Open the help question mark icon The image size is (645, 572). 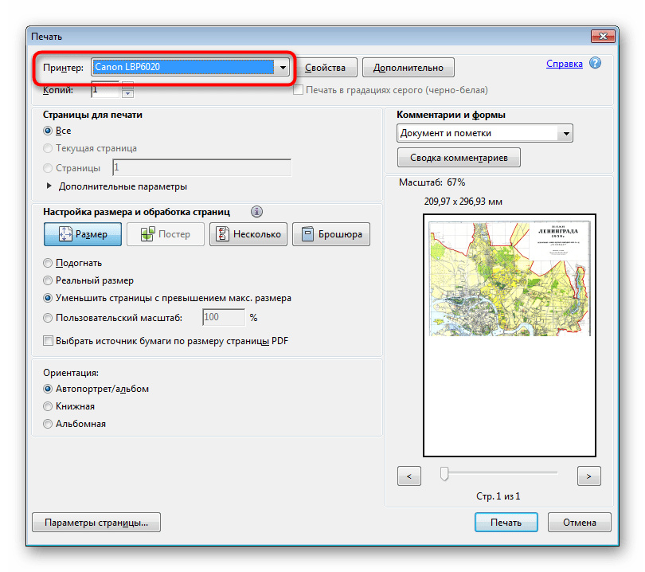point(595,63)
